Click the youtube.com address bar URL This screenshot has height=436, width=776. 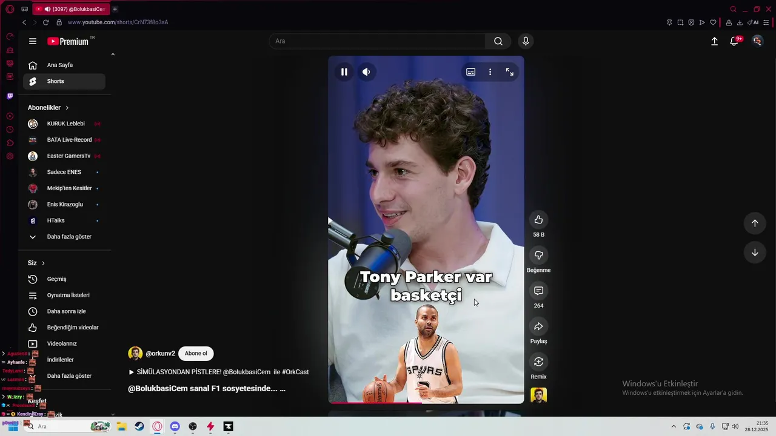click(118, 22)
